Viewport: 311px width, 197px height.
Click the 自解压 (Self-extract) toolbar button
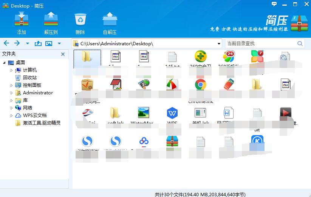(x=110, y=23)
